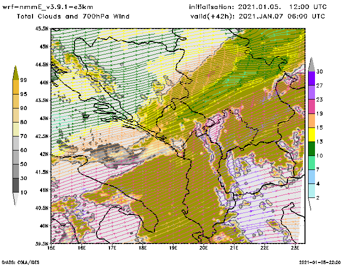
Task: Click the 10–30 darkest gray cloud swatch
Action: pos(15,185)
